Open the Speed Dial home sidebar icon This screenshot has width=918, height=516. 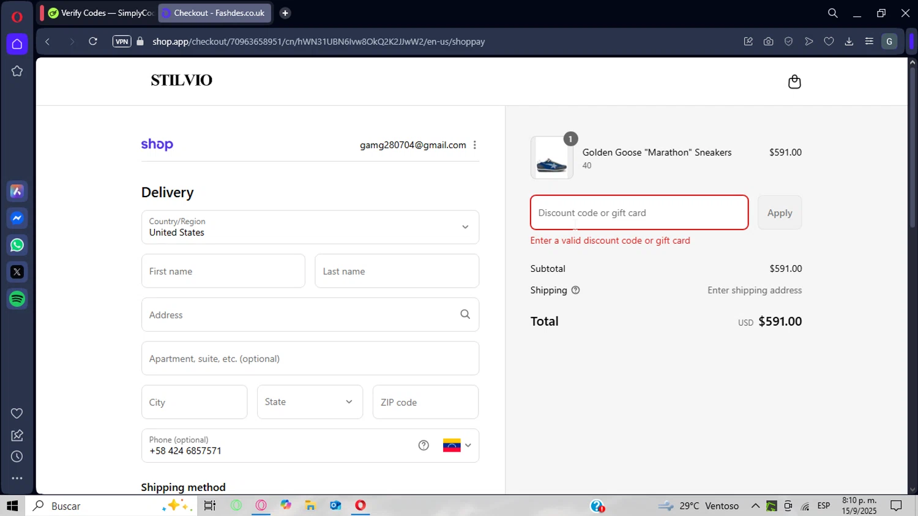point(17,44)
